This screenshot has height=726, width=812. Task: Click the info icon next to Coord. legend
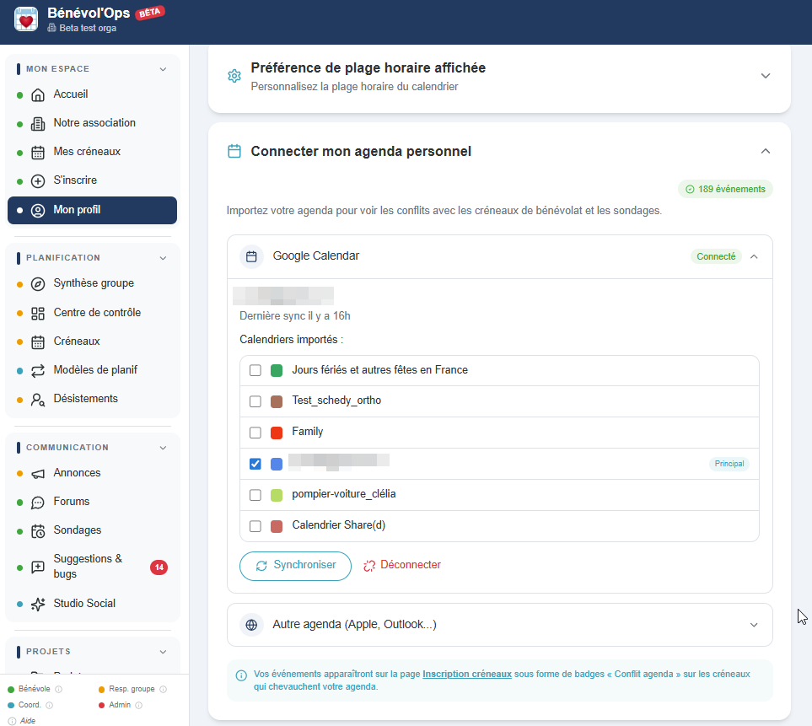tap(49, 705)
